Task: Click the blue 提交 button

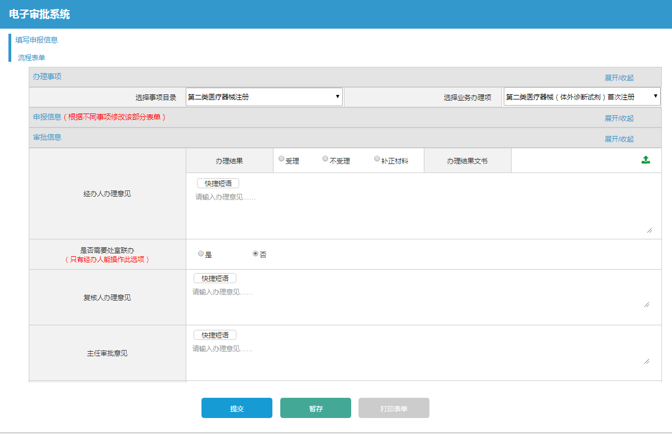Action: point(236,408)
